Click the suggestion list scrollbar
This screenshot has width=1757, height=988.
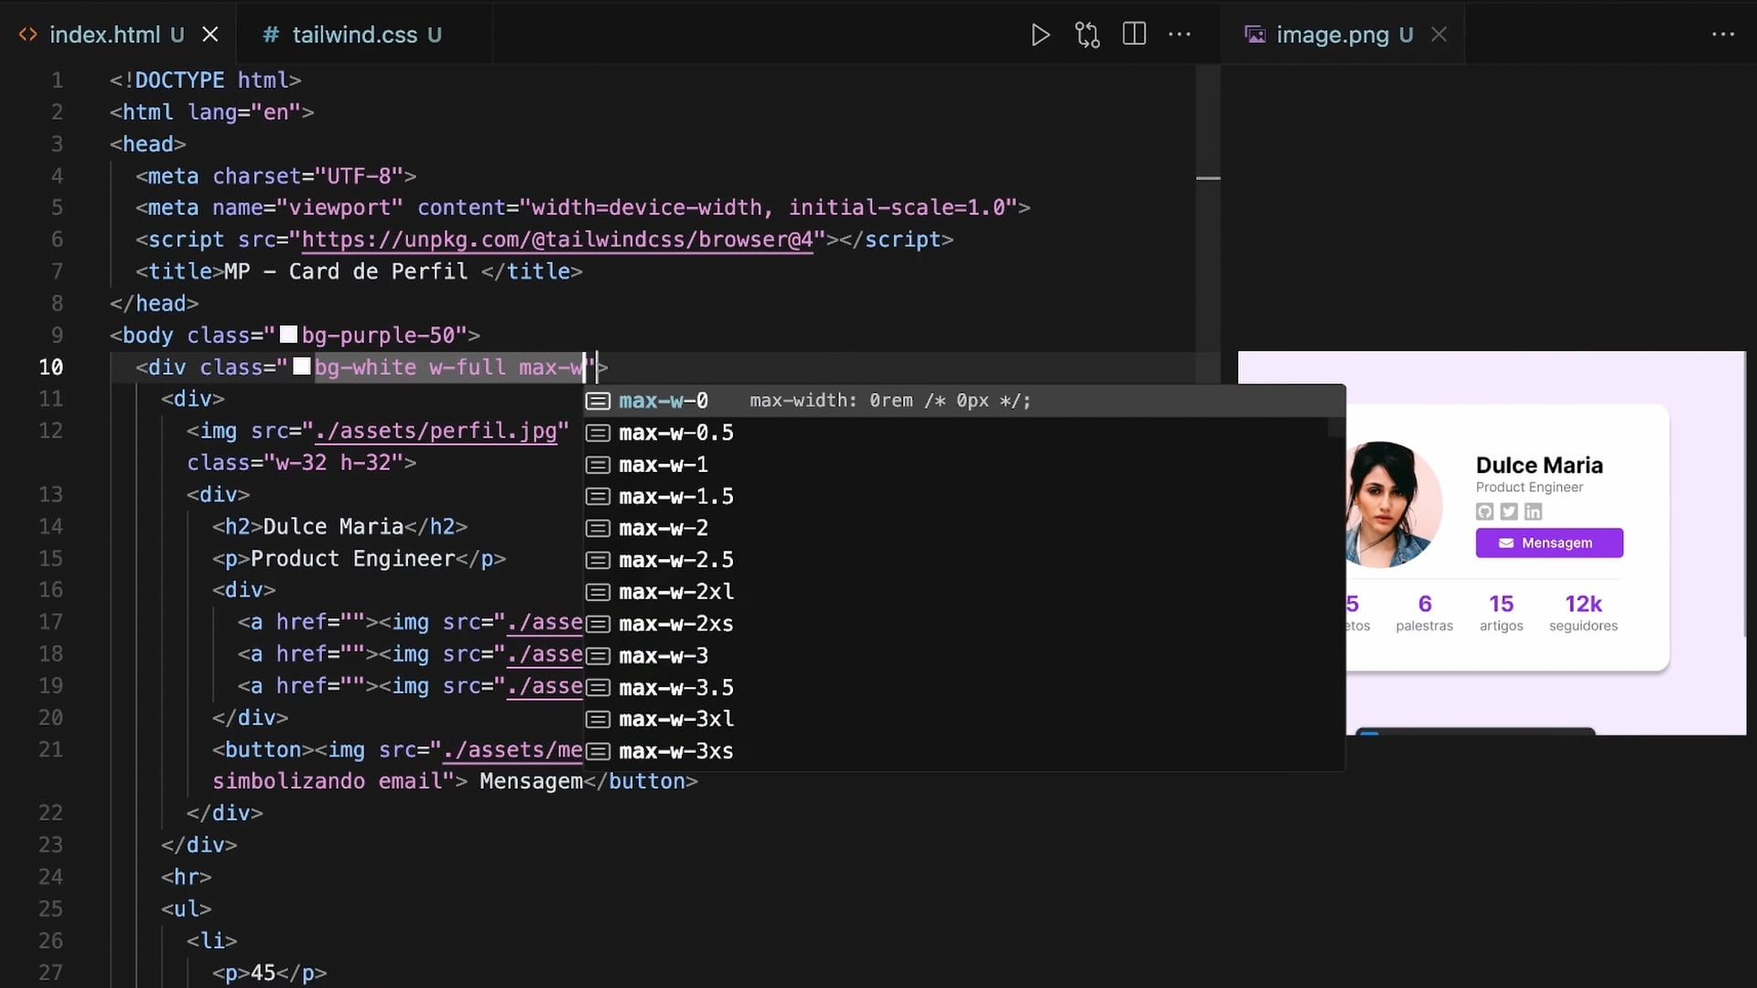point(1336,427)
